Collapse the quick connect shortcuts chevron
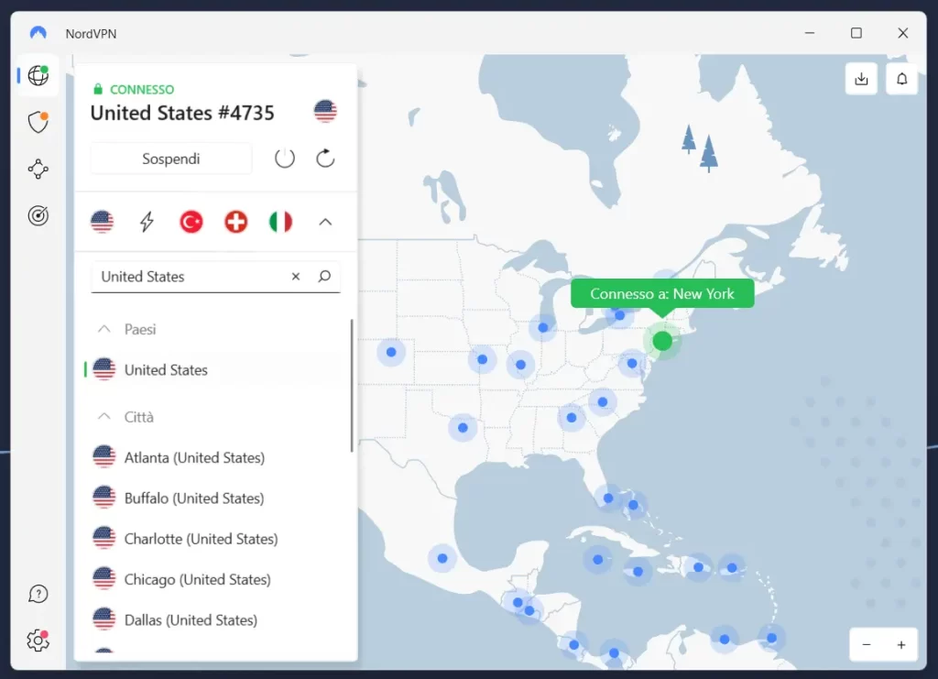The height and width of the screenshot is (679, 938). click(x=325, y=222)
